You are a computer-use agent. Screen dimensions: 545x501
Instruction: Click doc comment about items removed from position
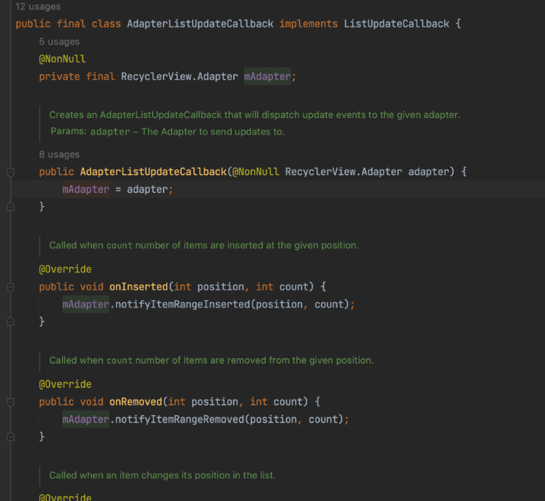(211, 361)
